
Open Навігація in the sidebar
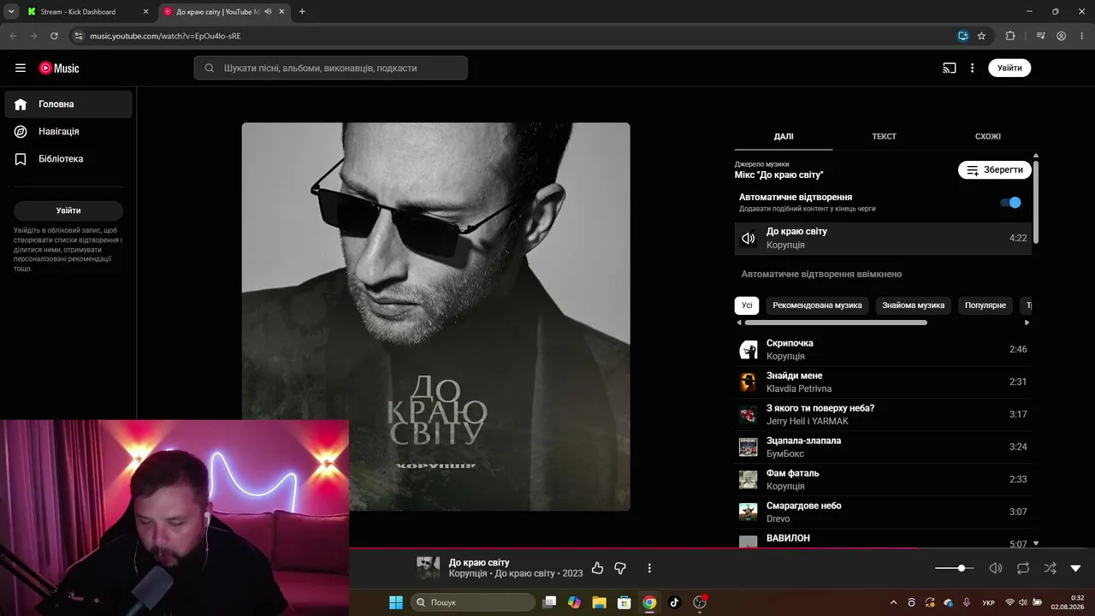point(68,132)
